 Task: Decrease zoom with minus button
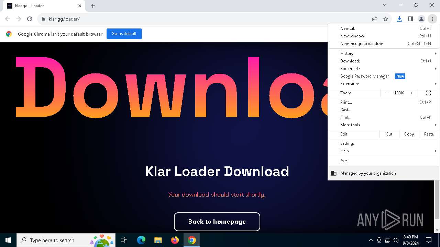pyautogui.click(x=387, y=93)
